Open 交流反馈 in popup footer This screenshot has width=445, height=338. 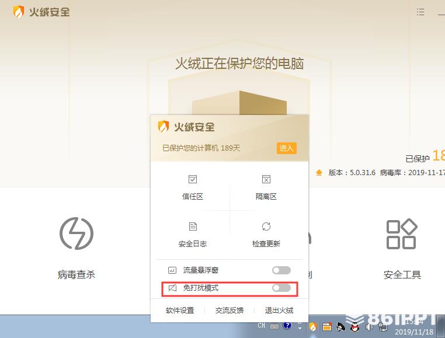click(230, 311)
